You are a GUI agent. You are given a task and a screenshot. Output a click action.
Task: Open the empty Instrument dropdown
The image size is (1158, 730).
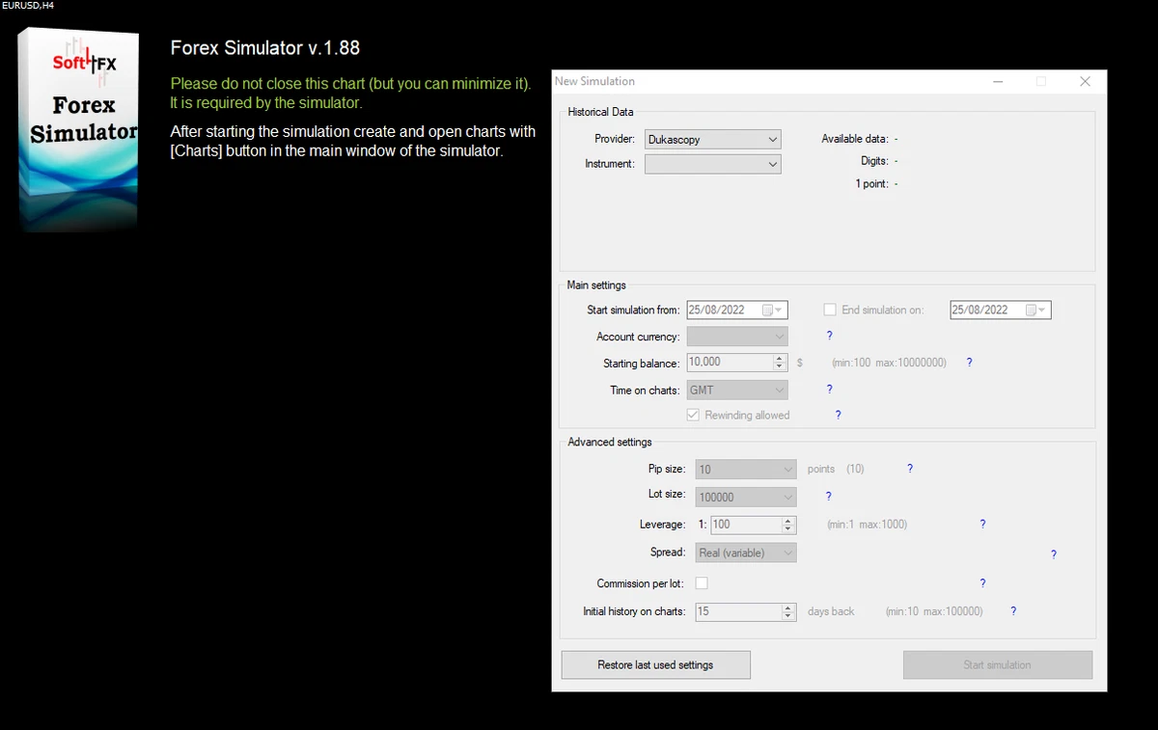[x=712, y=164]
